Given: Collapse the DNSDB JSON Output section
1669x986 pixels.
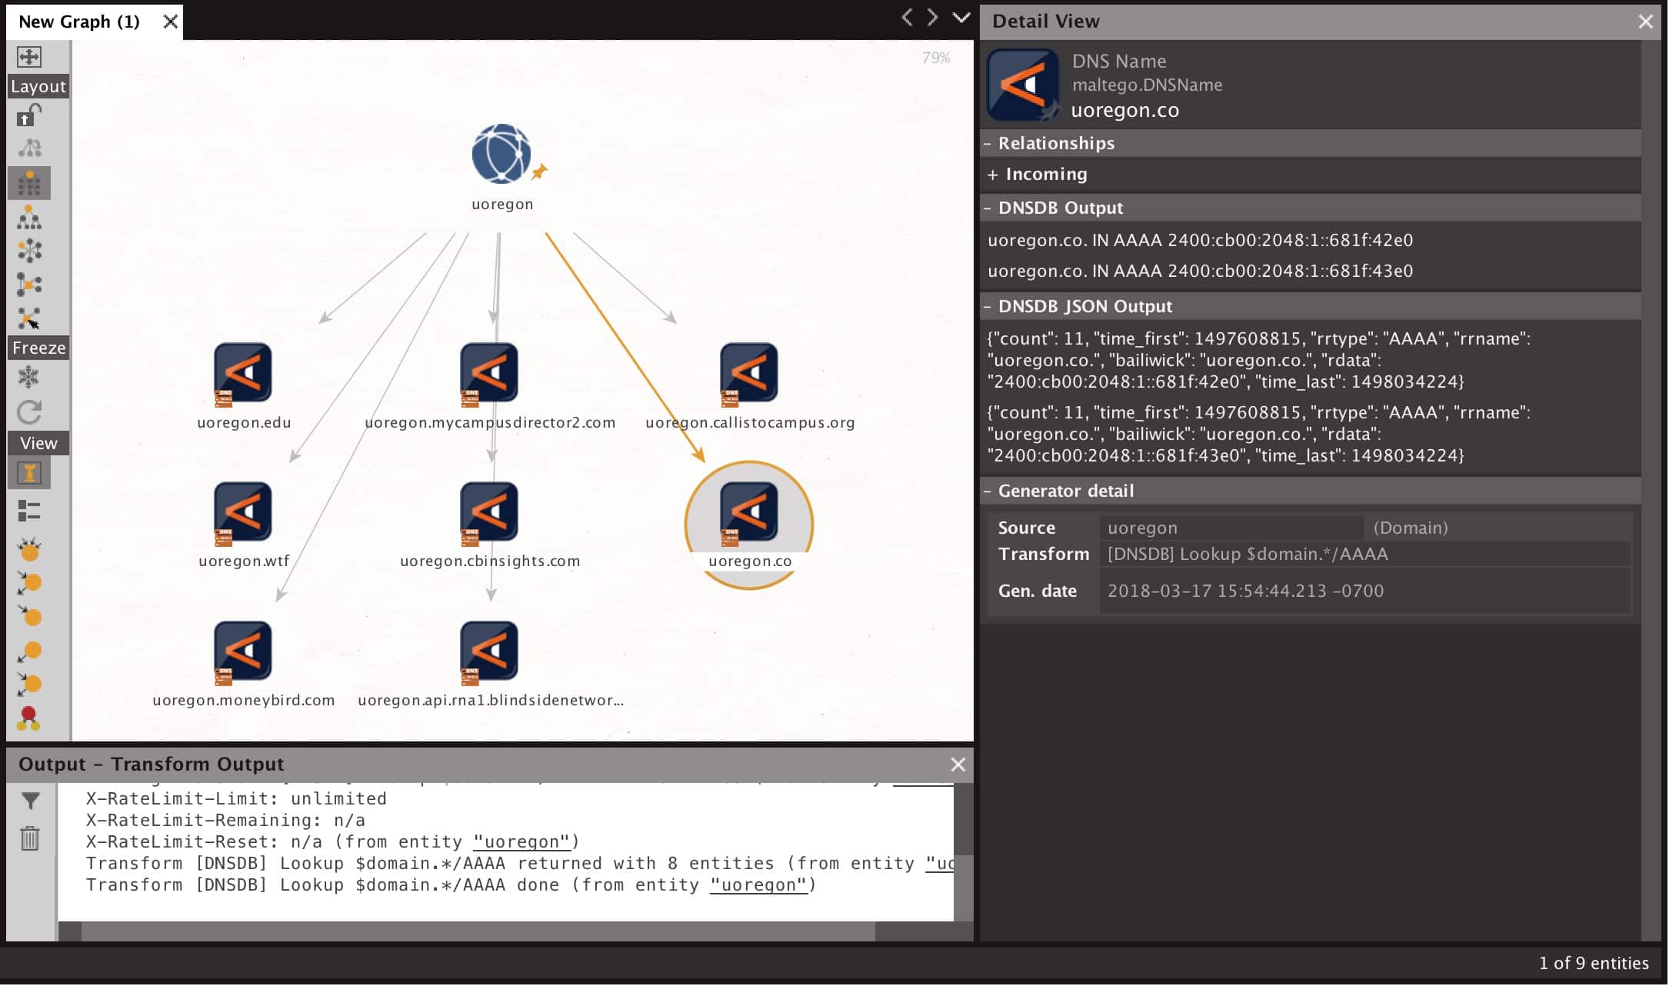Looking at the screenshot, I should coord(987,307).
